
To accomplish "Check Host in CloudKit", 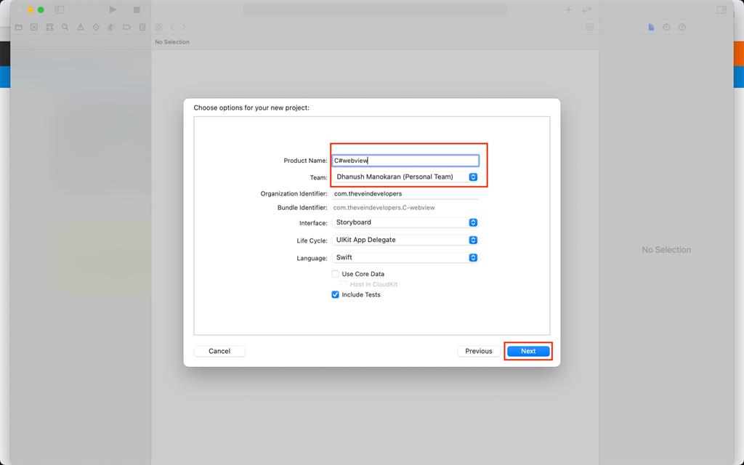I will [343, 284].
